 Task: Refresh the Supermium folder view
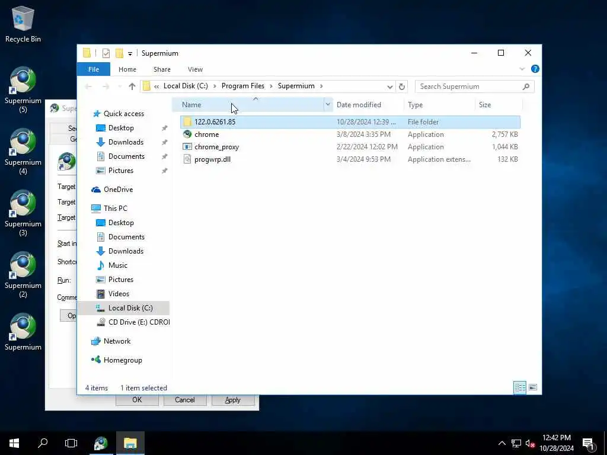[402, 86]
